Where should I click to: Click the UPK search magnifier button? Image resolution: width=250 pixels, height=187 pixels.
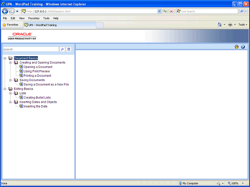(62, 49)
